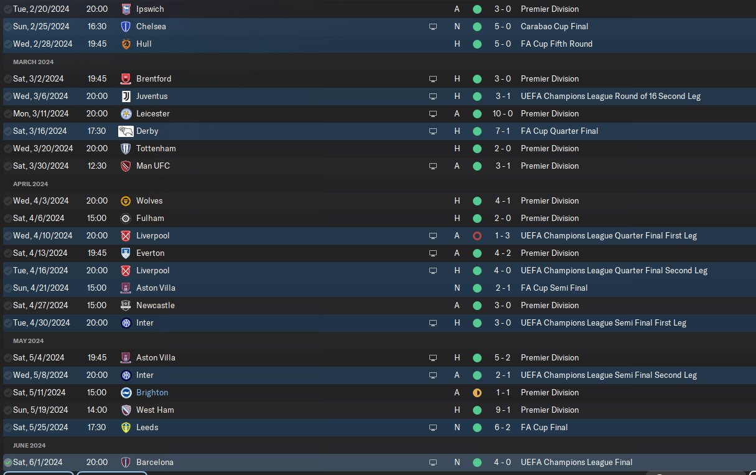Image resolution: width=756 pixels, height=475 pixels.
Task: Toggle the green checkmark beside Sat, 6/1/2024
Action: coord(7,463)
